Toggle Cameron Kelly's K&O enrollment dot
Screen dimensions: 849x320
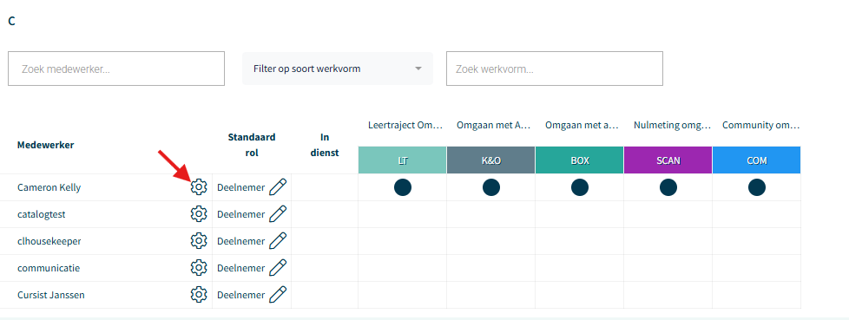(x=491, y=187)
